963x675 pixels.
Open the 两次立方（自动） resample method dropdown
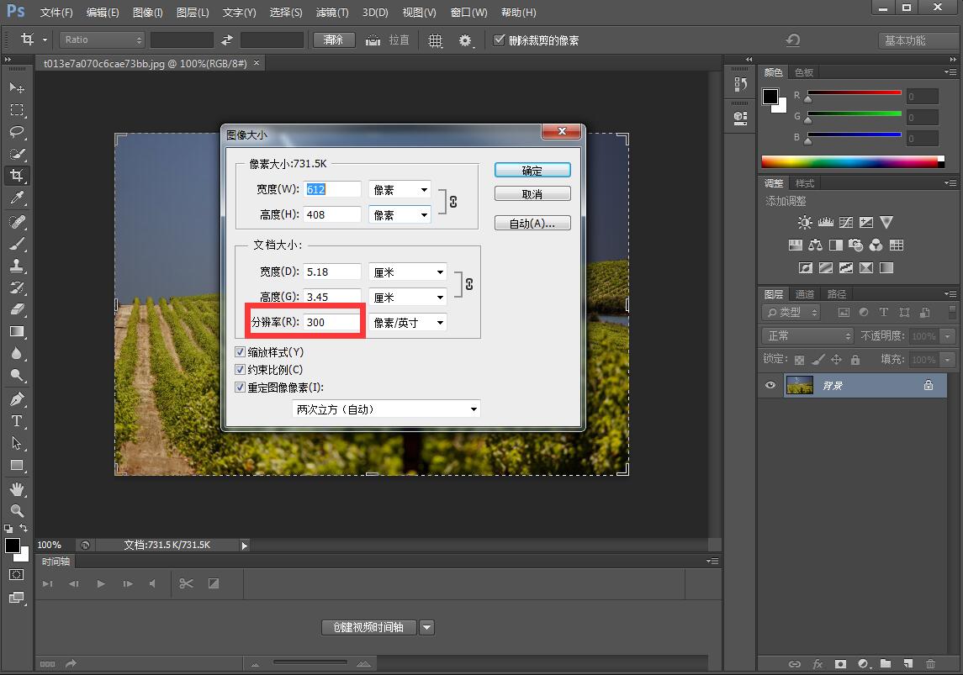coord(386,409)
